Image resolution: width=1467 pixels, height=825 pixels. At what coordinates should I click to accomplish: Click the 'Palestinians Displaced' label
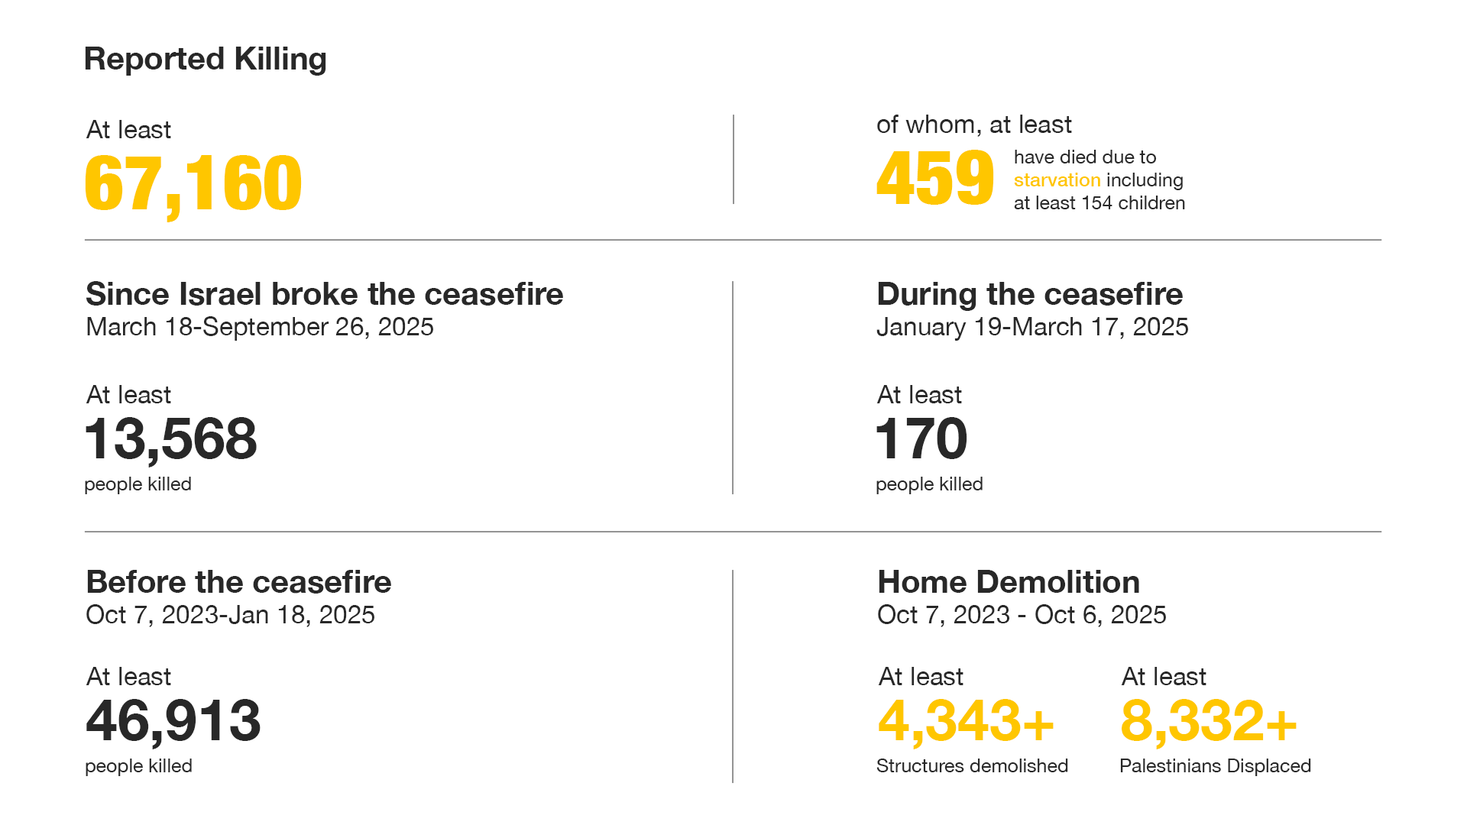click(1215, 766)
